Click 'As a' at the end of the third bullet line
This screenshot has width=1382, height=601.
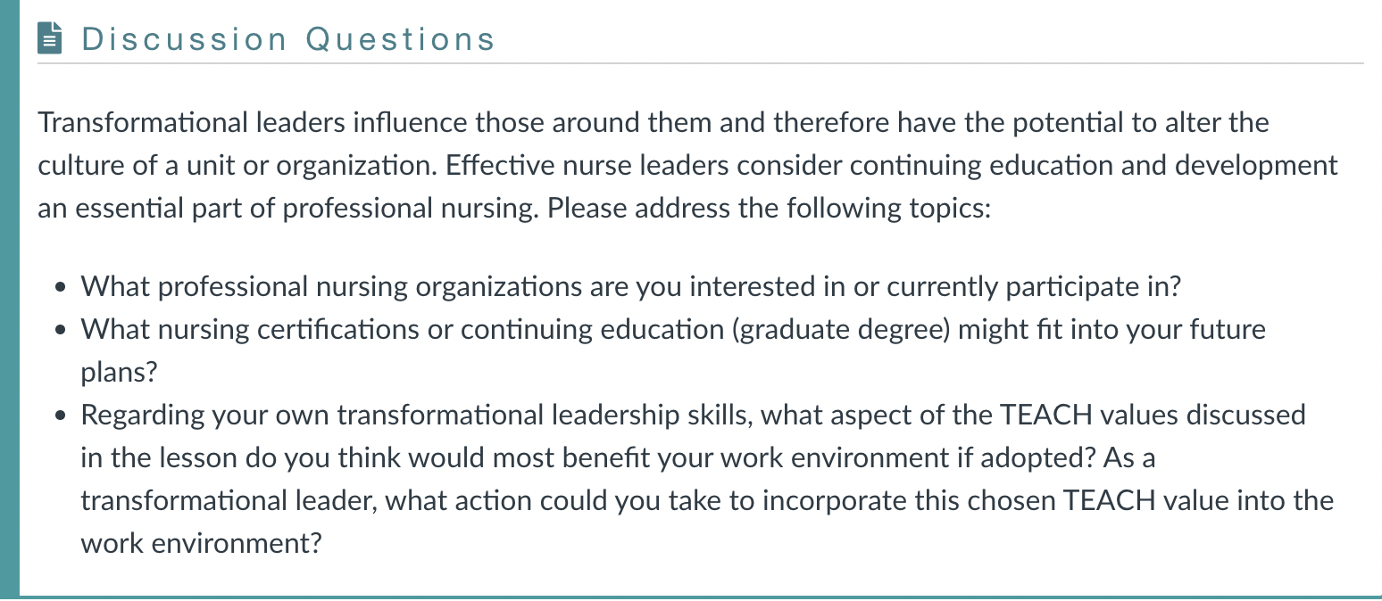pos(1129,458)
